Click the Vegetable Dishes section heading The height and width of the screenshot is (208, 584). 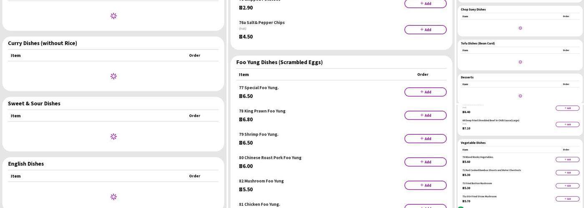point(473,143)
